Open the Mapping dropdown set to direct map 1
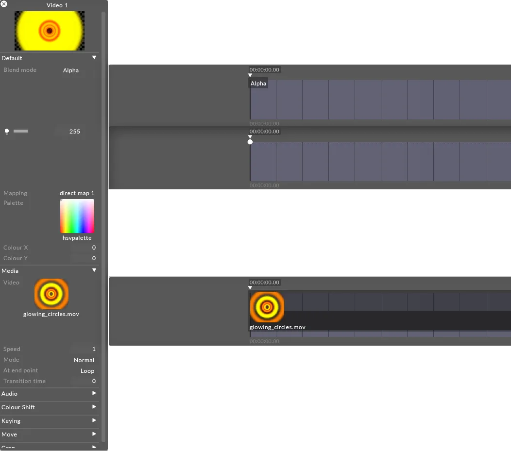This screenshot has height=451, width=511. click(x=77, y=193)
